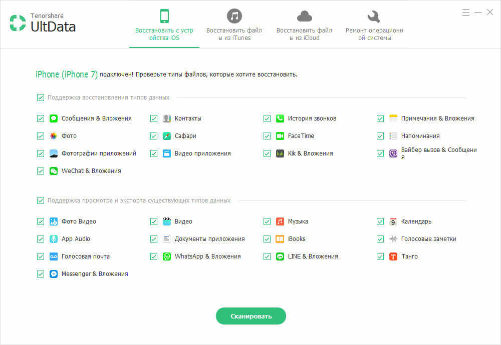
Task: Toggle the WeChat & Вложения checkbox
Action: click(x=40, y=171)
